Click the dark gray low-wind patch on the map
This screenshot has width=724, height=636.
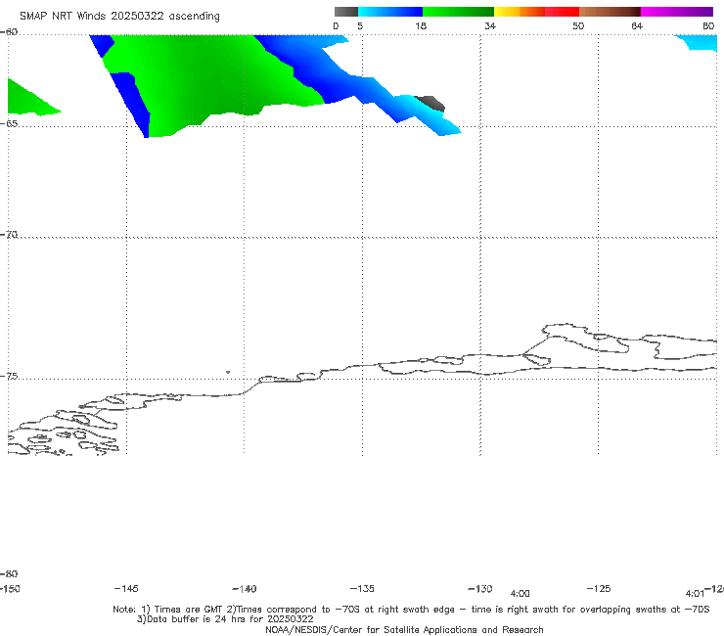coord(430,103)
